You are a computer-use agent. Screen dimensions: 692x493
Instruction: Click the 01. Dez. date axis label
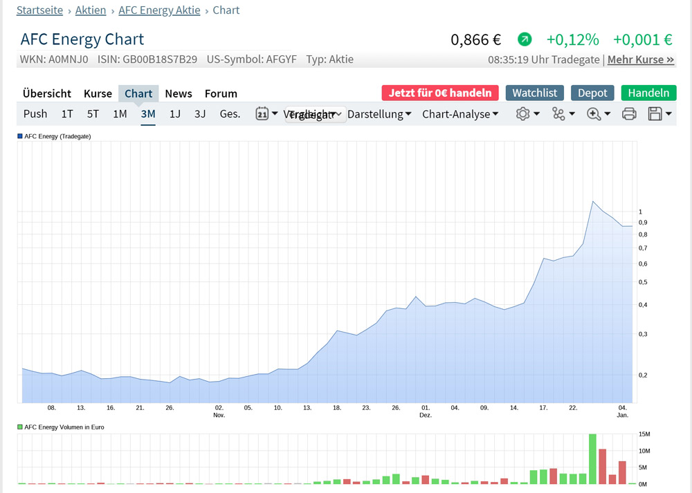click(426, 411)
